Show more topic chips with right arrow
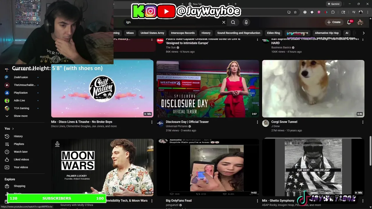 [x=364, y=33]
